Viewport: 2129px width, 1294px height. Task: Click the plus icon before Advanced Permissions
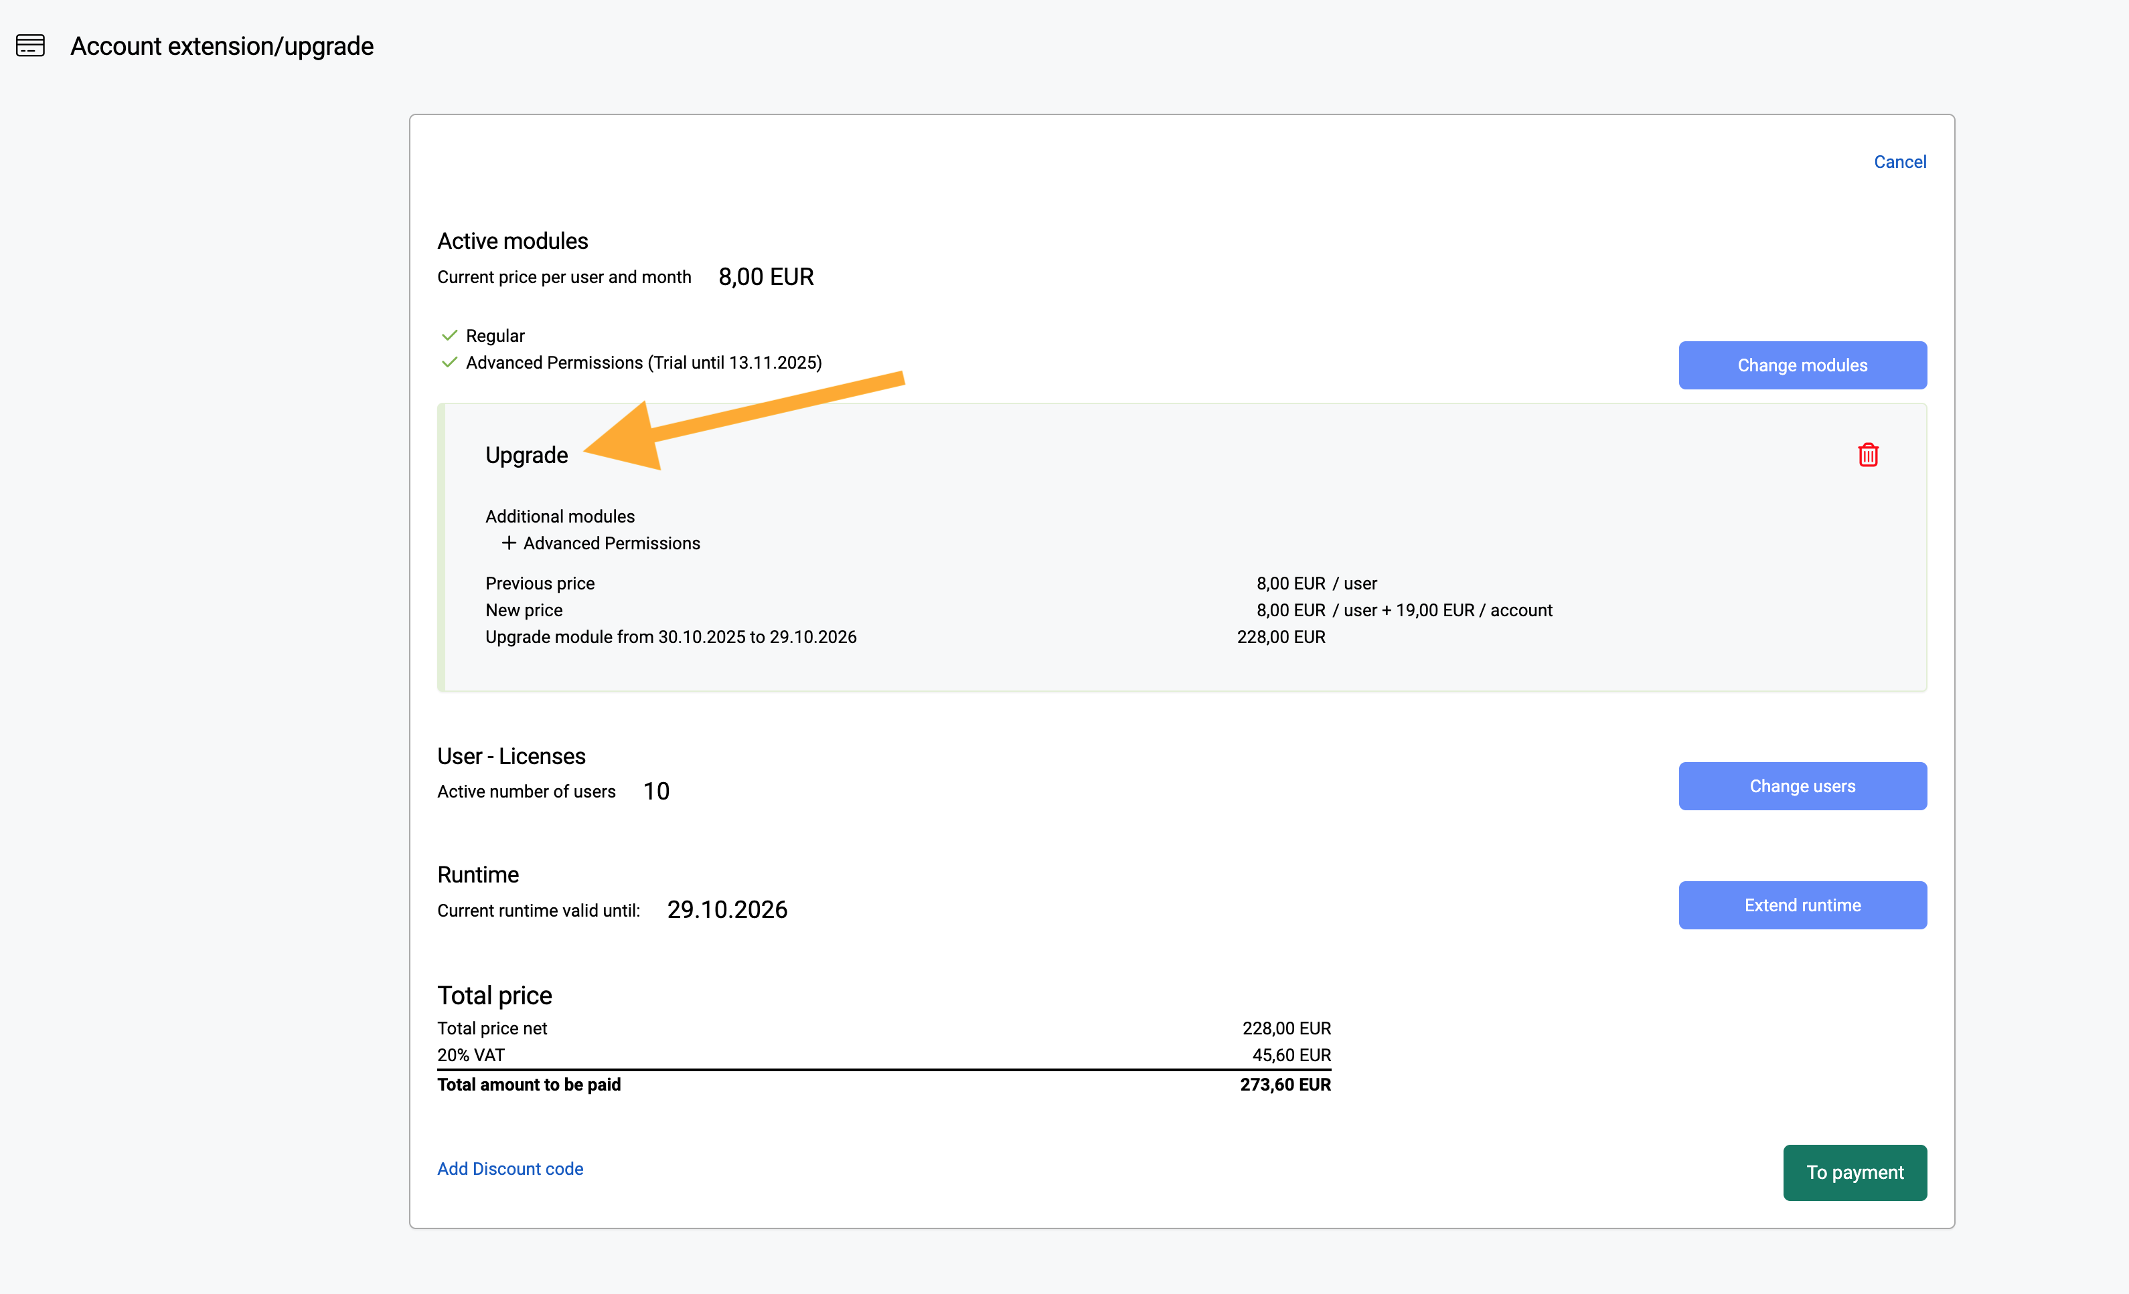pyautogui.click(x=509, y=543)
